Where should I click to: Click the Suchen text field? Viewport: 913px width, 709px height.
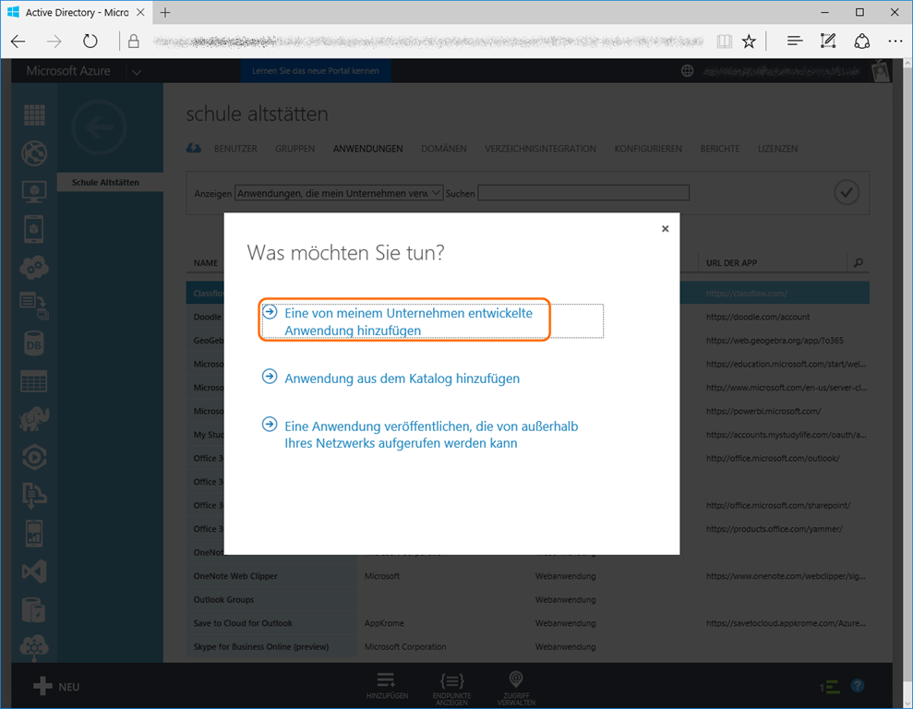(583, 193)
